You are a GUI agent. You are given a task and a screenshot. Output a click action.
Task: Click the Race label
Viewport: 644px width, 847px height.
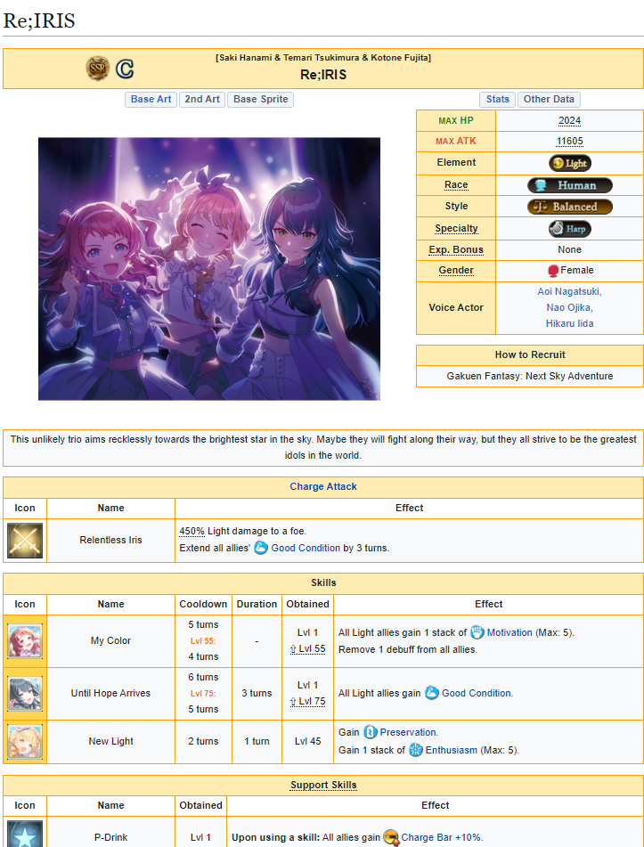point(456,185)
